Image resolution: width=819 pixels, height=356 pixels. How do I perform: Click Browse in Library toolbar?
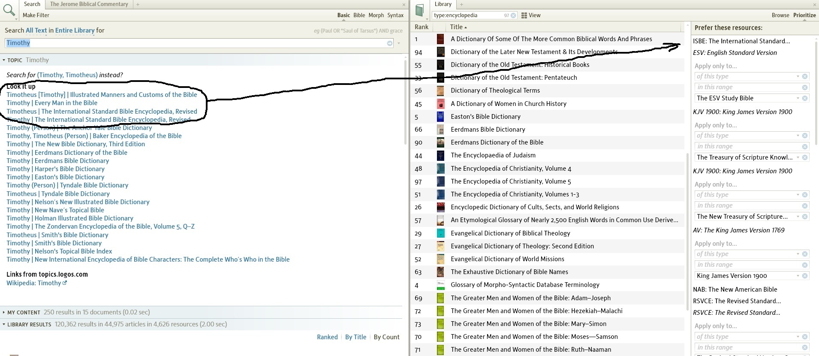pos(780,15)
